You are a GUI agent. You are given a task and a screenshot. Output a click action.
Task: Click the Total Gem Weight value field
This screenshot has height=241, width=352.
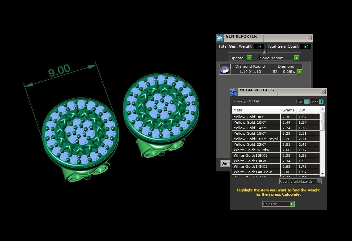(x=259, y=46)
